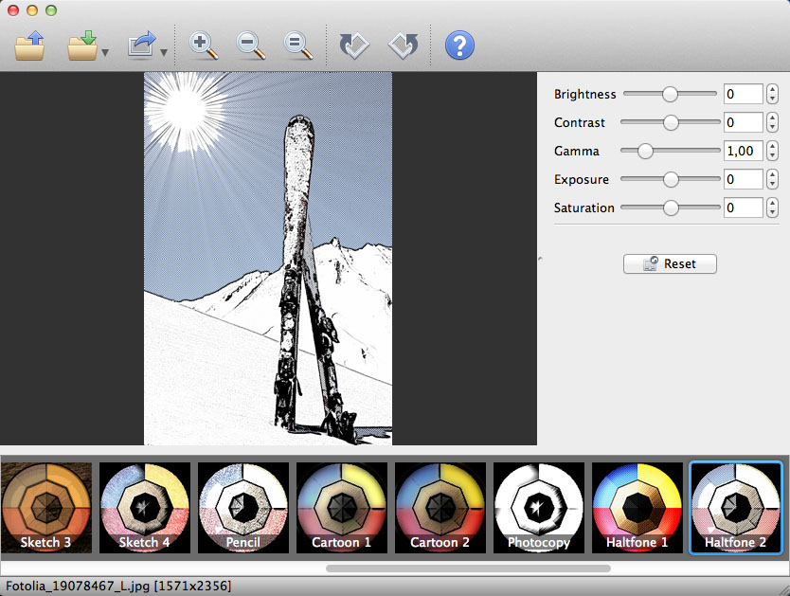Close the window with red button
790x596 pixels.
(x=13, y=10)
